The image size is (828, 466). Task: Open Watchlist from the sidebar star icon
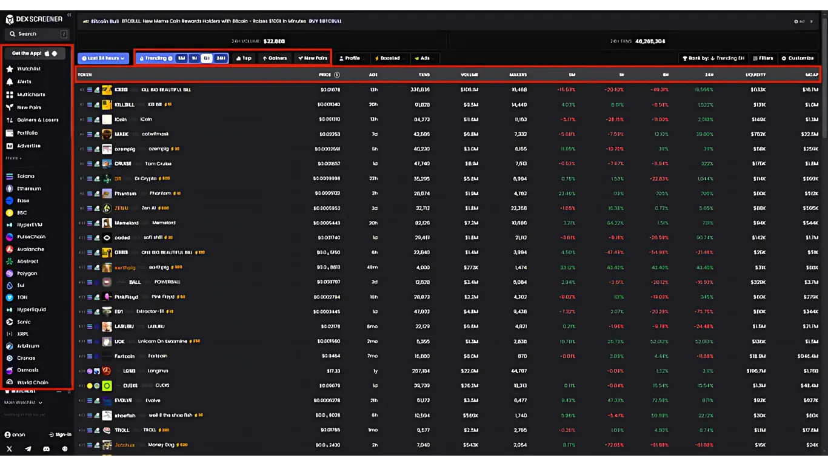[x=10, y=69]
